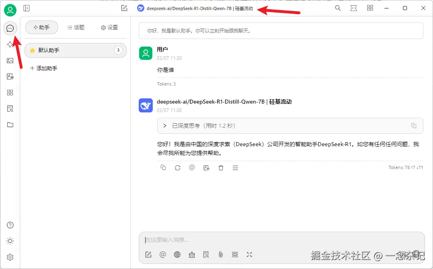Click the Tokens: 78 reply counter

406,167
